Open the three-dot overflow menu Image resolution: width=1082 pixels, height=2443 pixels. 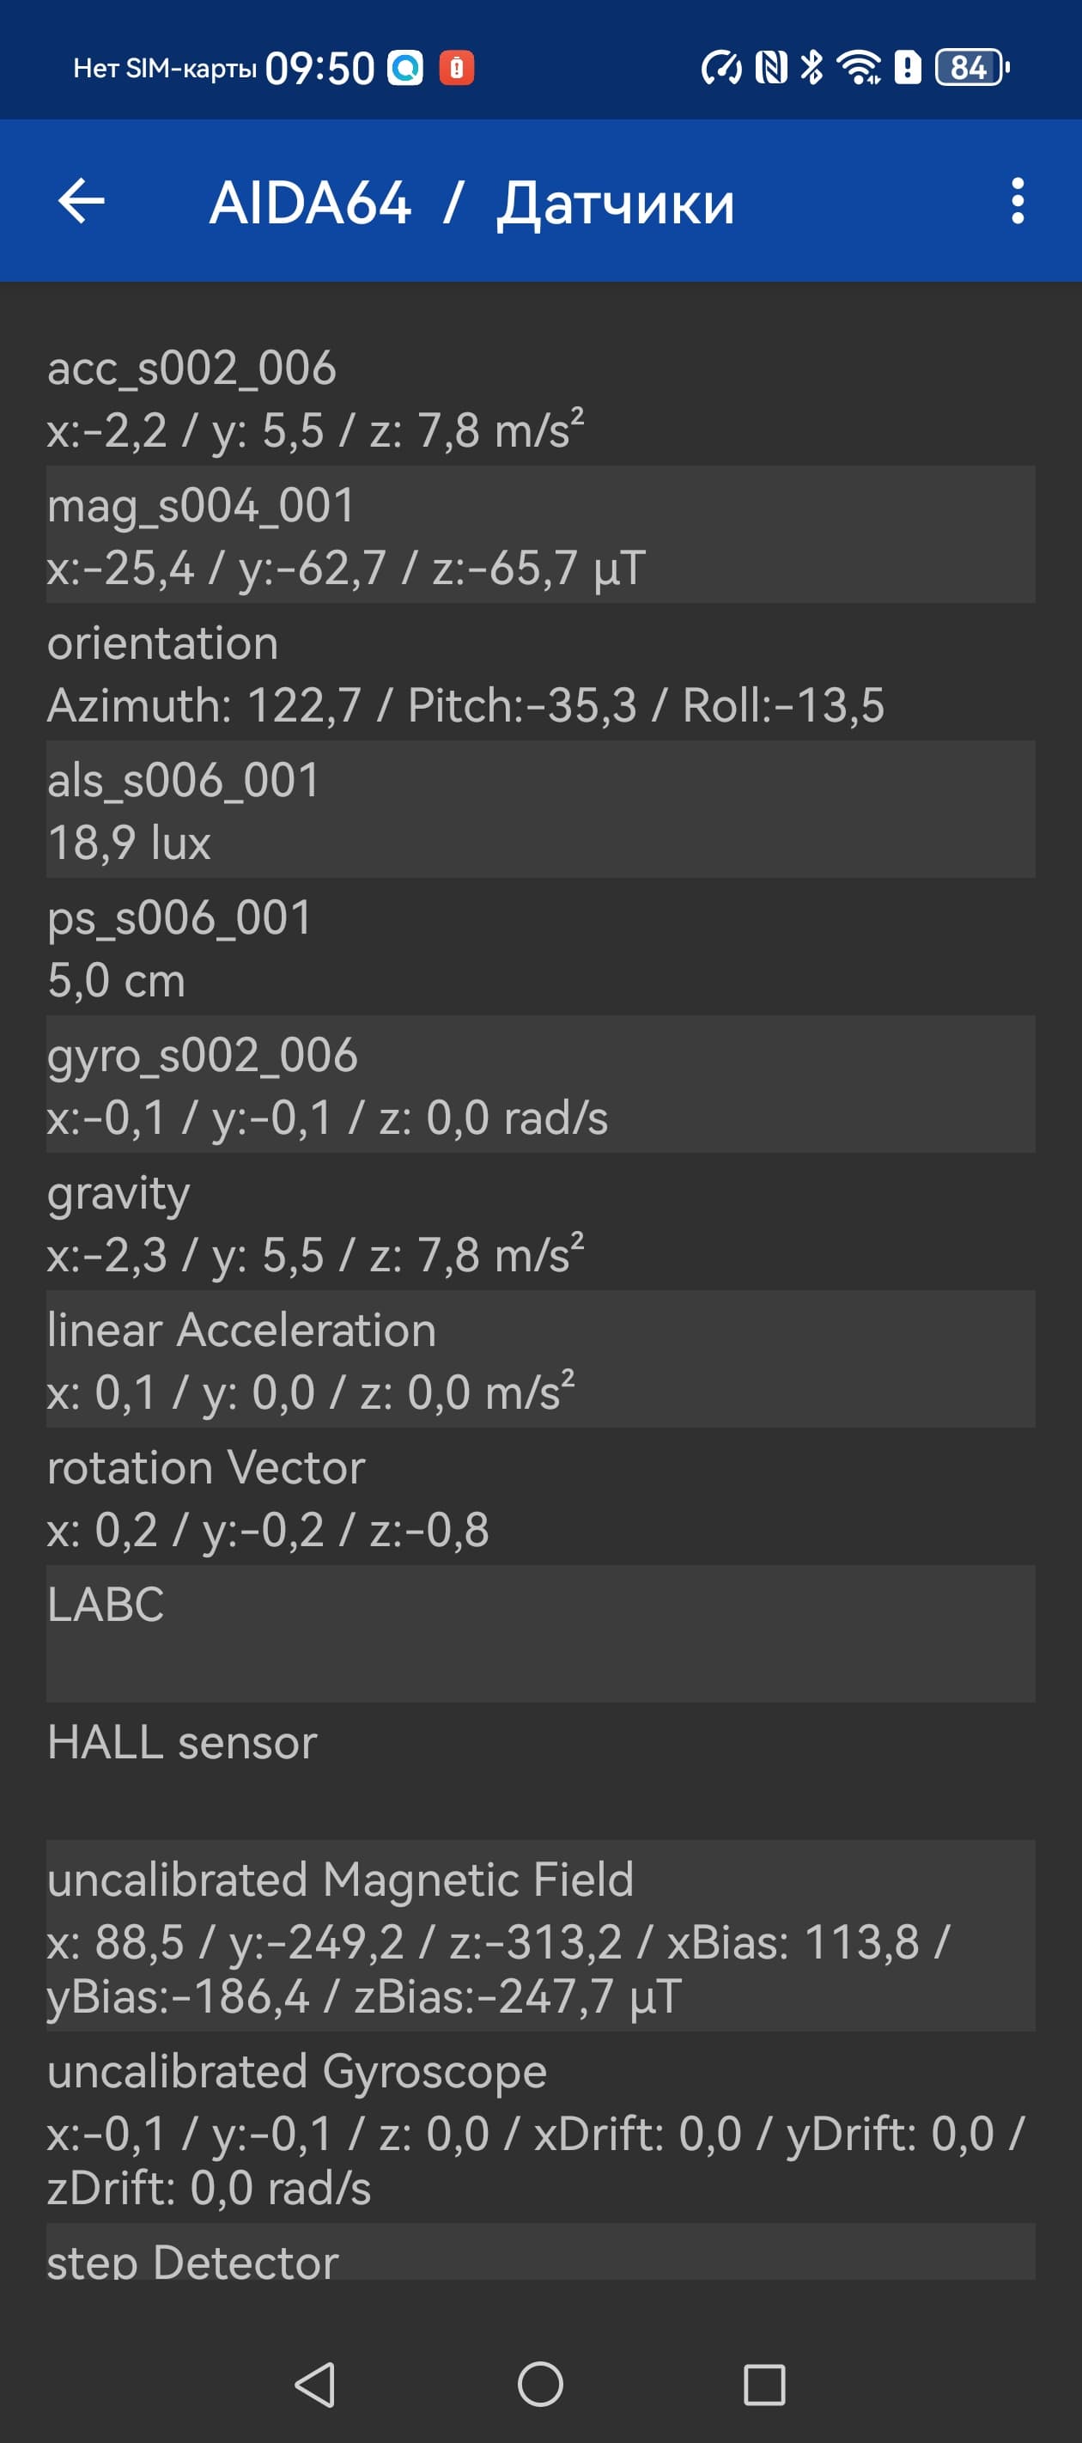point(1018,201)
